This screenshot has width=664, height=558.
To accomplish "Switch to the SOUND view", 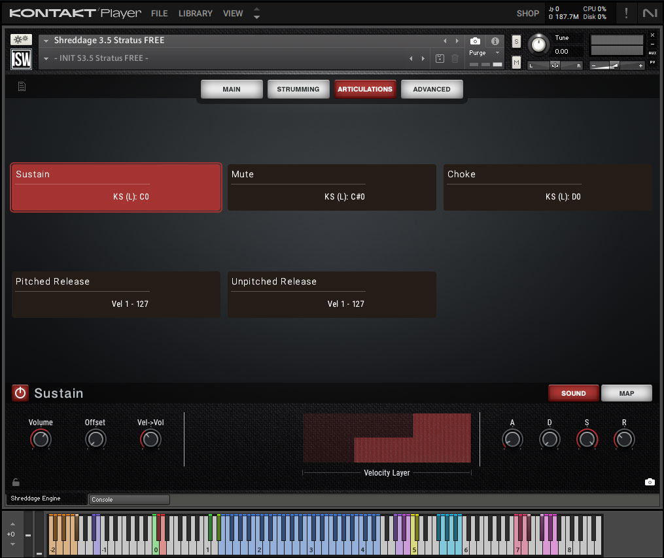I will pyautogui.click(x=573, y=393).
